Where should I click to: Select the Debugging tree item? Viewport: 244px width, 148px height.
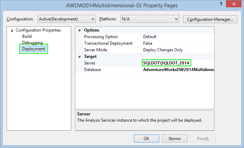pyautogui.click(x=32, y=43)
